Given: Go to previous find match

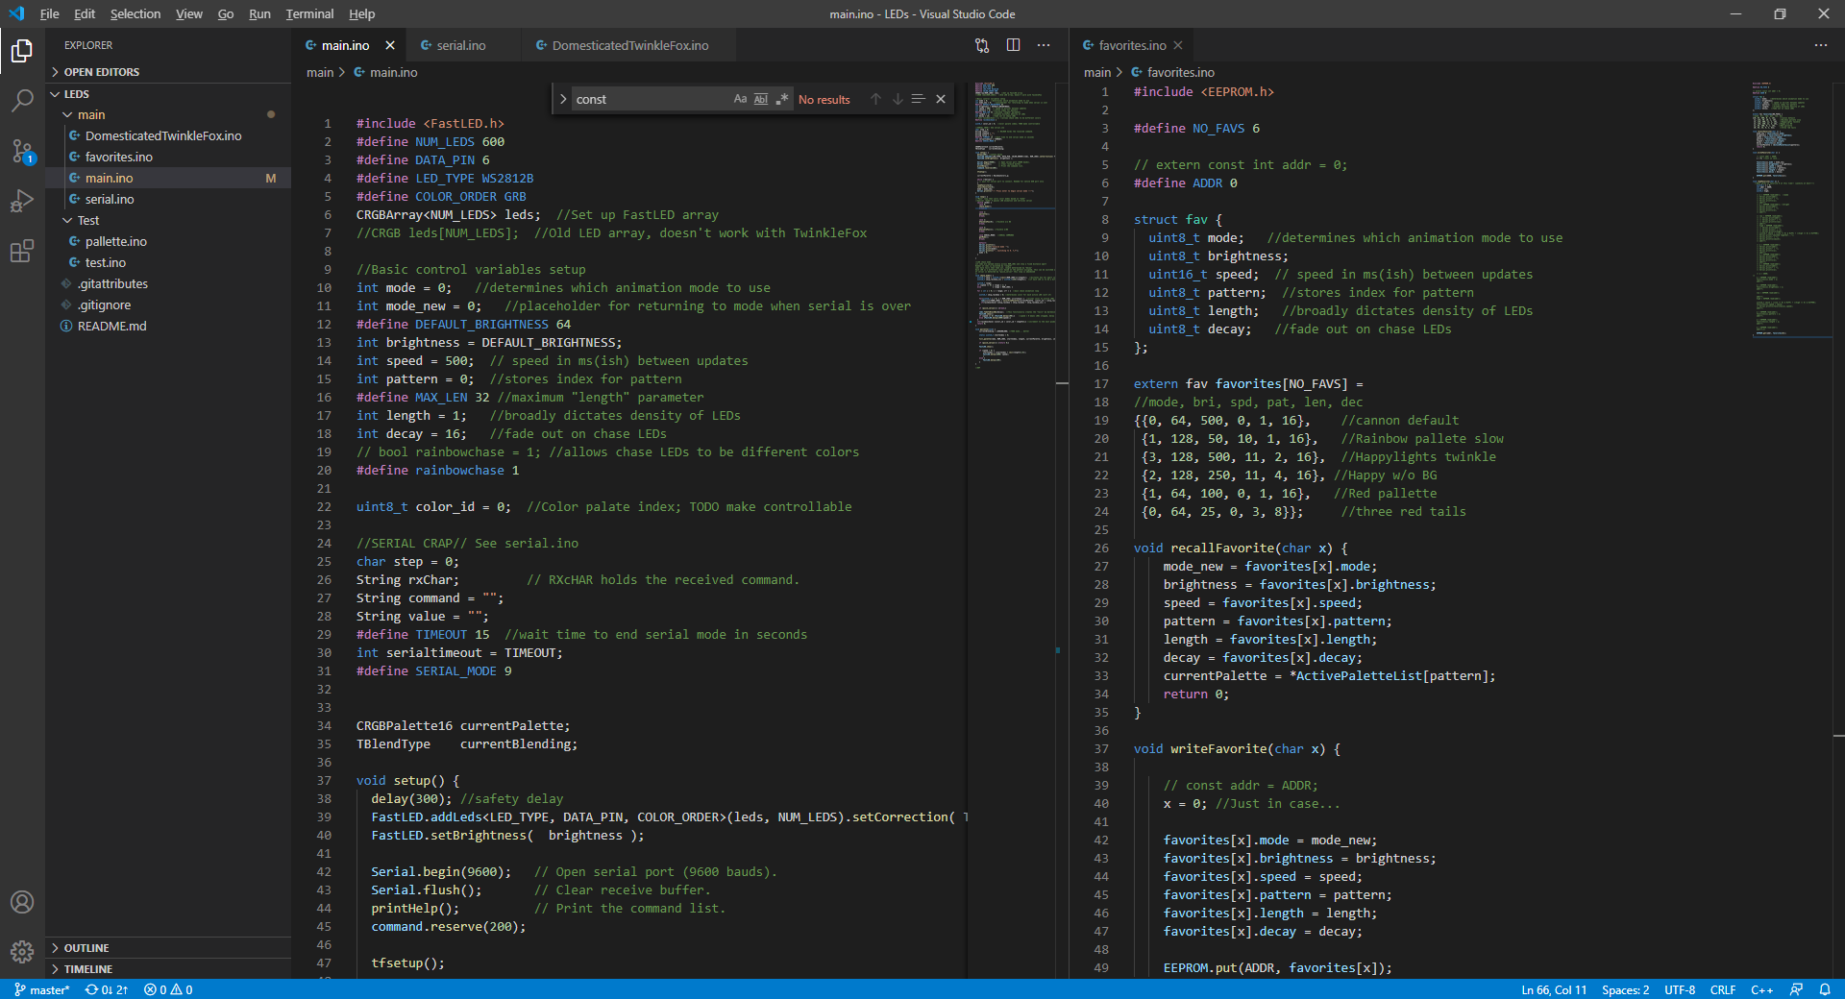Looking at the screenshot, I should click(875, 99).
